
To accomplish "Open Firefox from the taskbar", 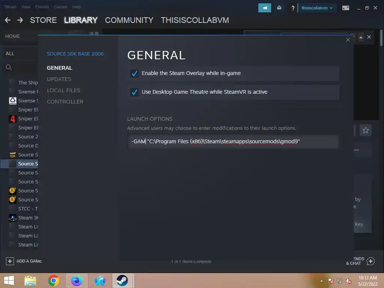I will coord(76,280).
